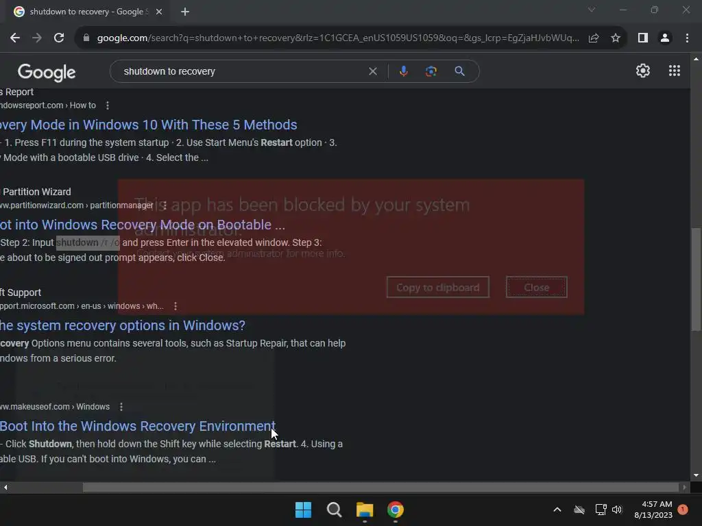Show hidden system tray icons
The width and height of the screenshot is (702, 526).
tap(557, 510)
